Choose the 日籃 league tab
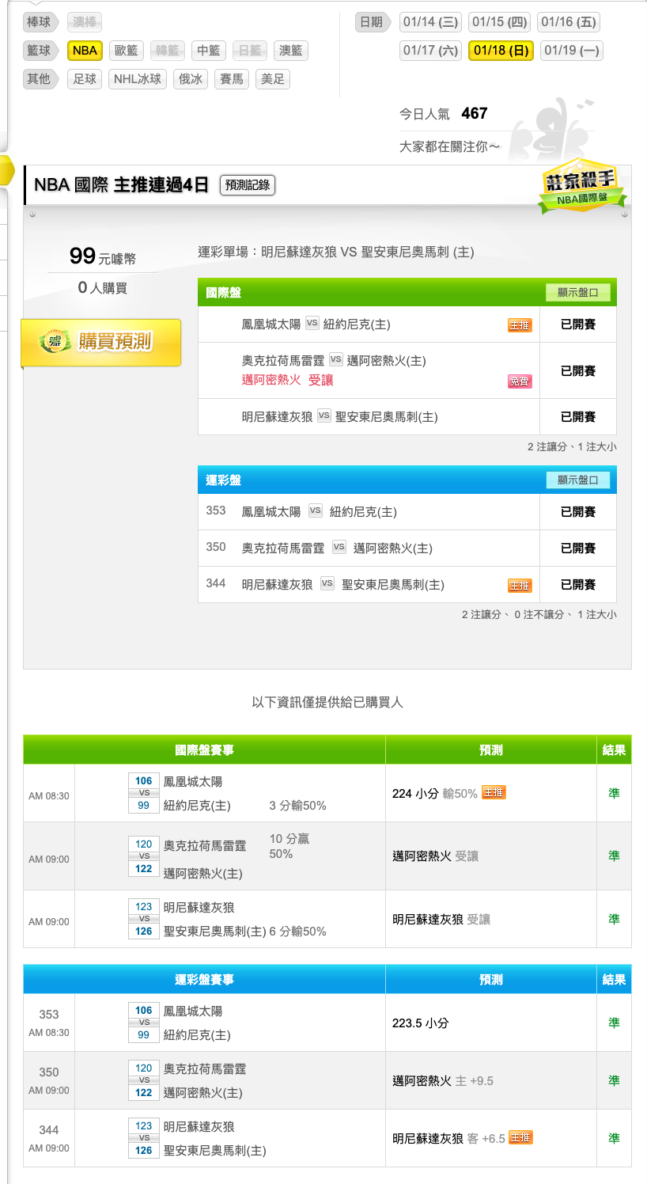 (x=250, y=51)
